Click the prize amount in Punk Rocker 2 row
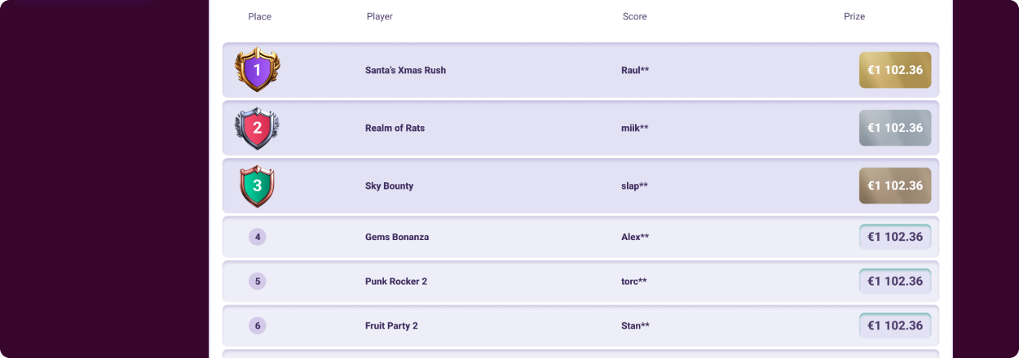Viewport: 1019px width, 358px height. pos(895,282)
